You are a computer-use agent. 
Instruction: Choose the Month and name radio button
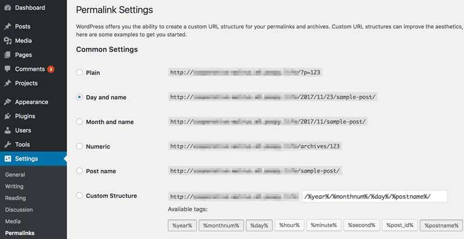[x=79, y=122]
